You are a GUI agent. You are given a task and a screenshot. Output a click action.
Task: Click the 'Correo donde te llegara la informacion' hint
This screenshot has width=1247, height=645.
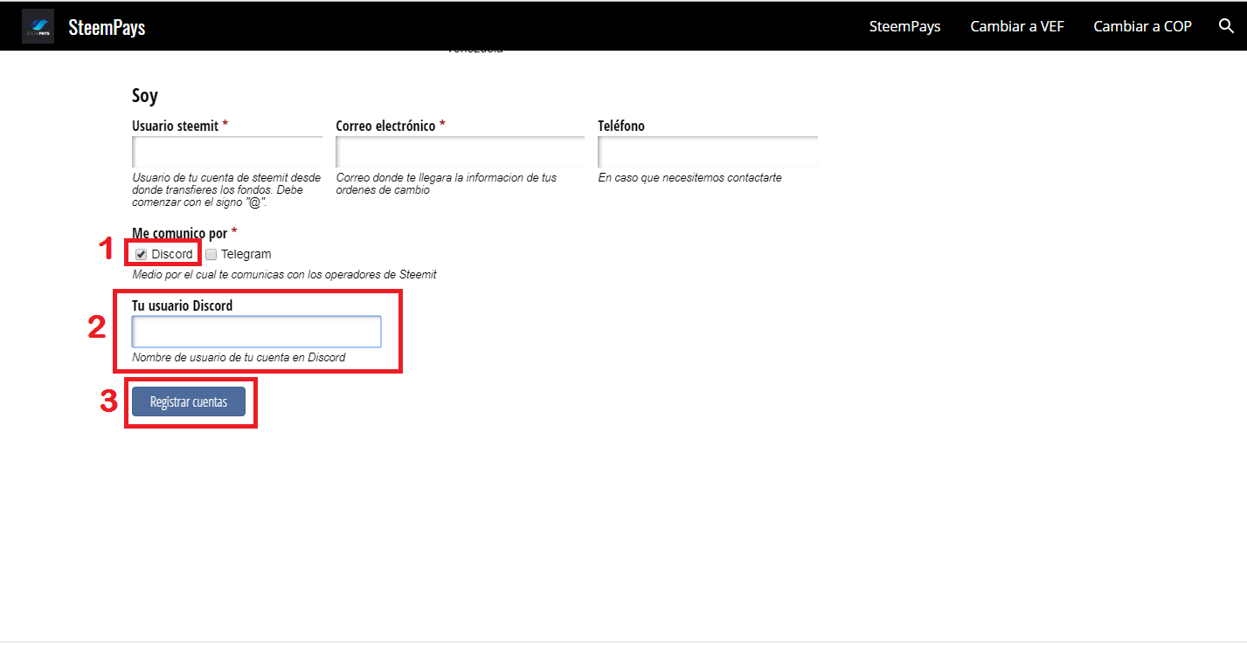point(446,183)
